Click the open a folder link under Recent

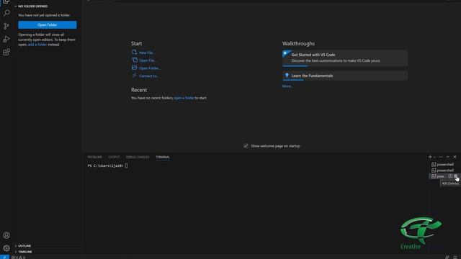(x=184, y=98)
